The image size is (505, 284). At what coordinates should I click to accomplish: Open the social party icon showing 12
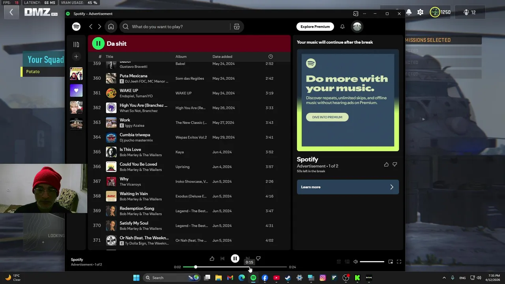pyautogui.click(x=469, y=12)
